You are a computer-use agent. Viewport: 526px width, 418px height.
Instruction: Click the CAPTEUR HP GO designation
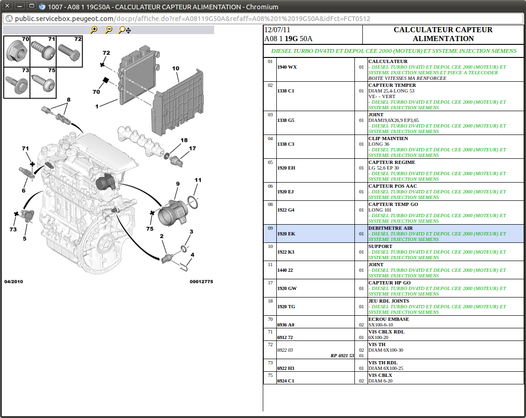tap(389, 283)
